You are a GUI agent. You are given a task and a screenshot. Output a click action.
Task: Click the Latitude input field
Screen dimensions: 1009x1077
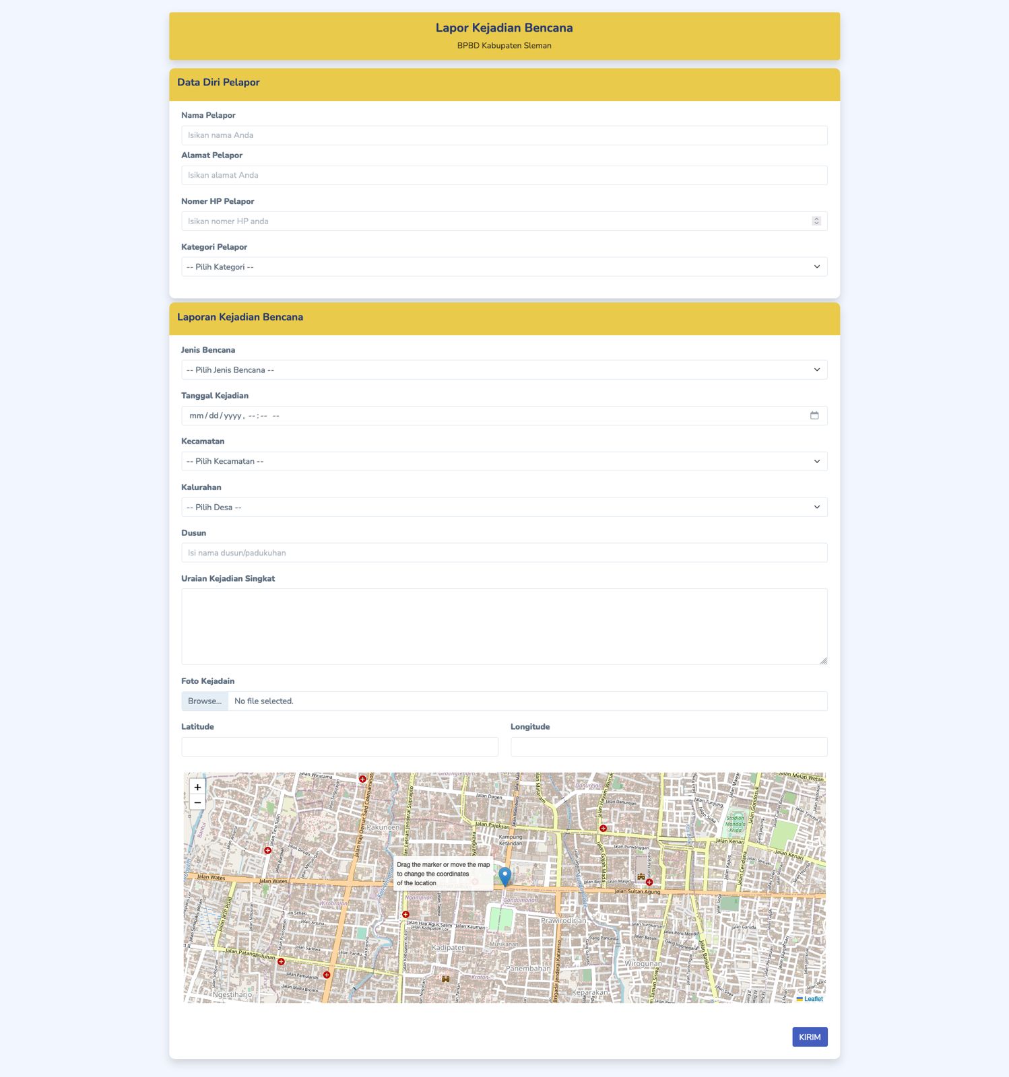(340, 746)
